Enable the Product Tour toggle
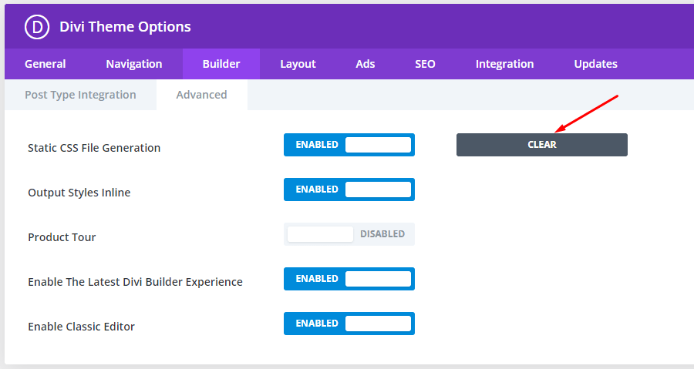Viewport: 694px width, 369px height. 349,234
